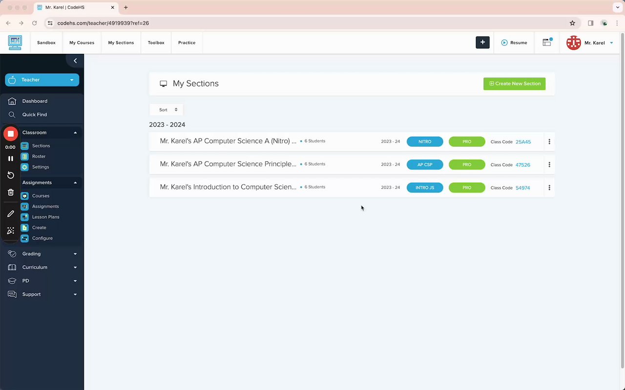Open Sections in the Classroom menu
Image resolution: width=625 pixels, height=390 pixels.
41,146
